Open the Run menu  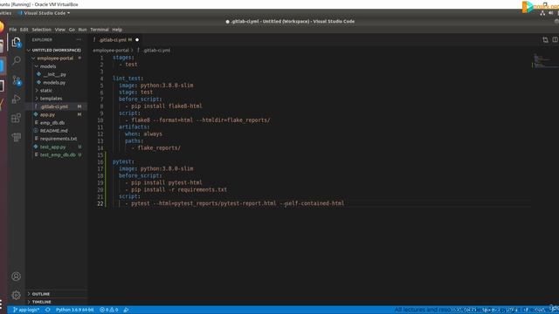pyautogui.click(x=82, y=30)
